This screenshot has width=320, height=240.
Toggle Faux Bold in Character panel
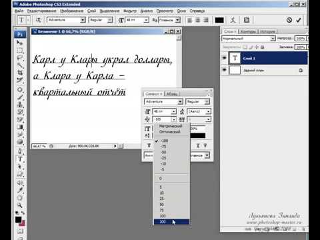tap(149, 145)
